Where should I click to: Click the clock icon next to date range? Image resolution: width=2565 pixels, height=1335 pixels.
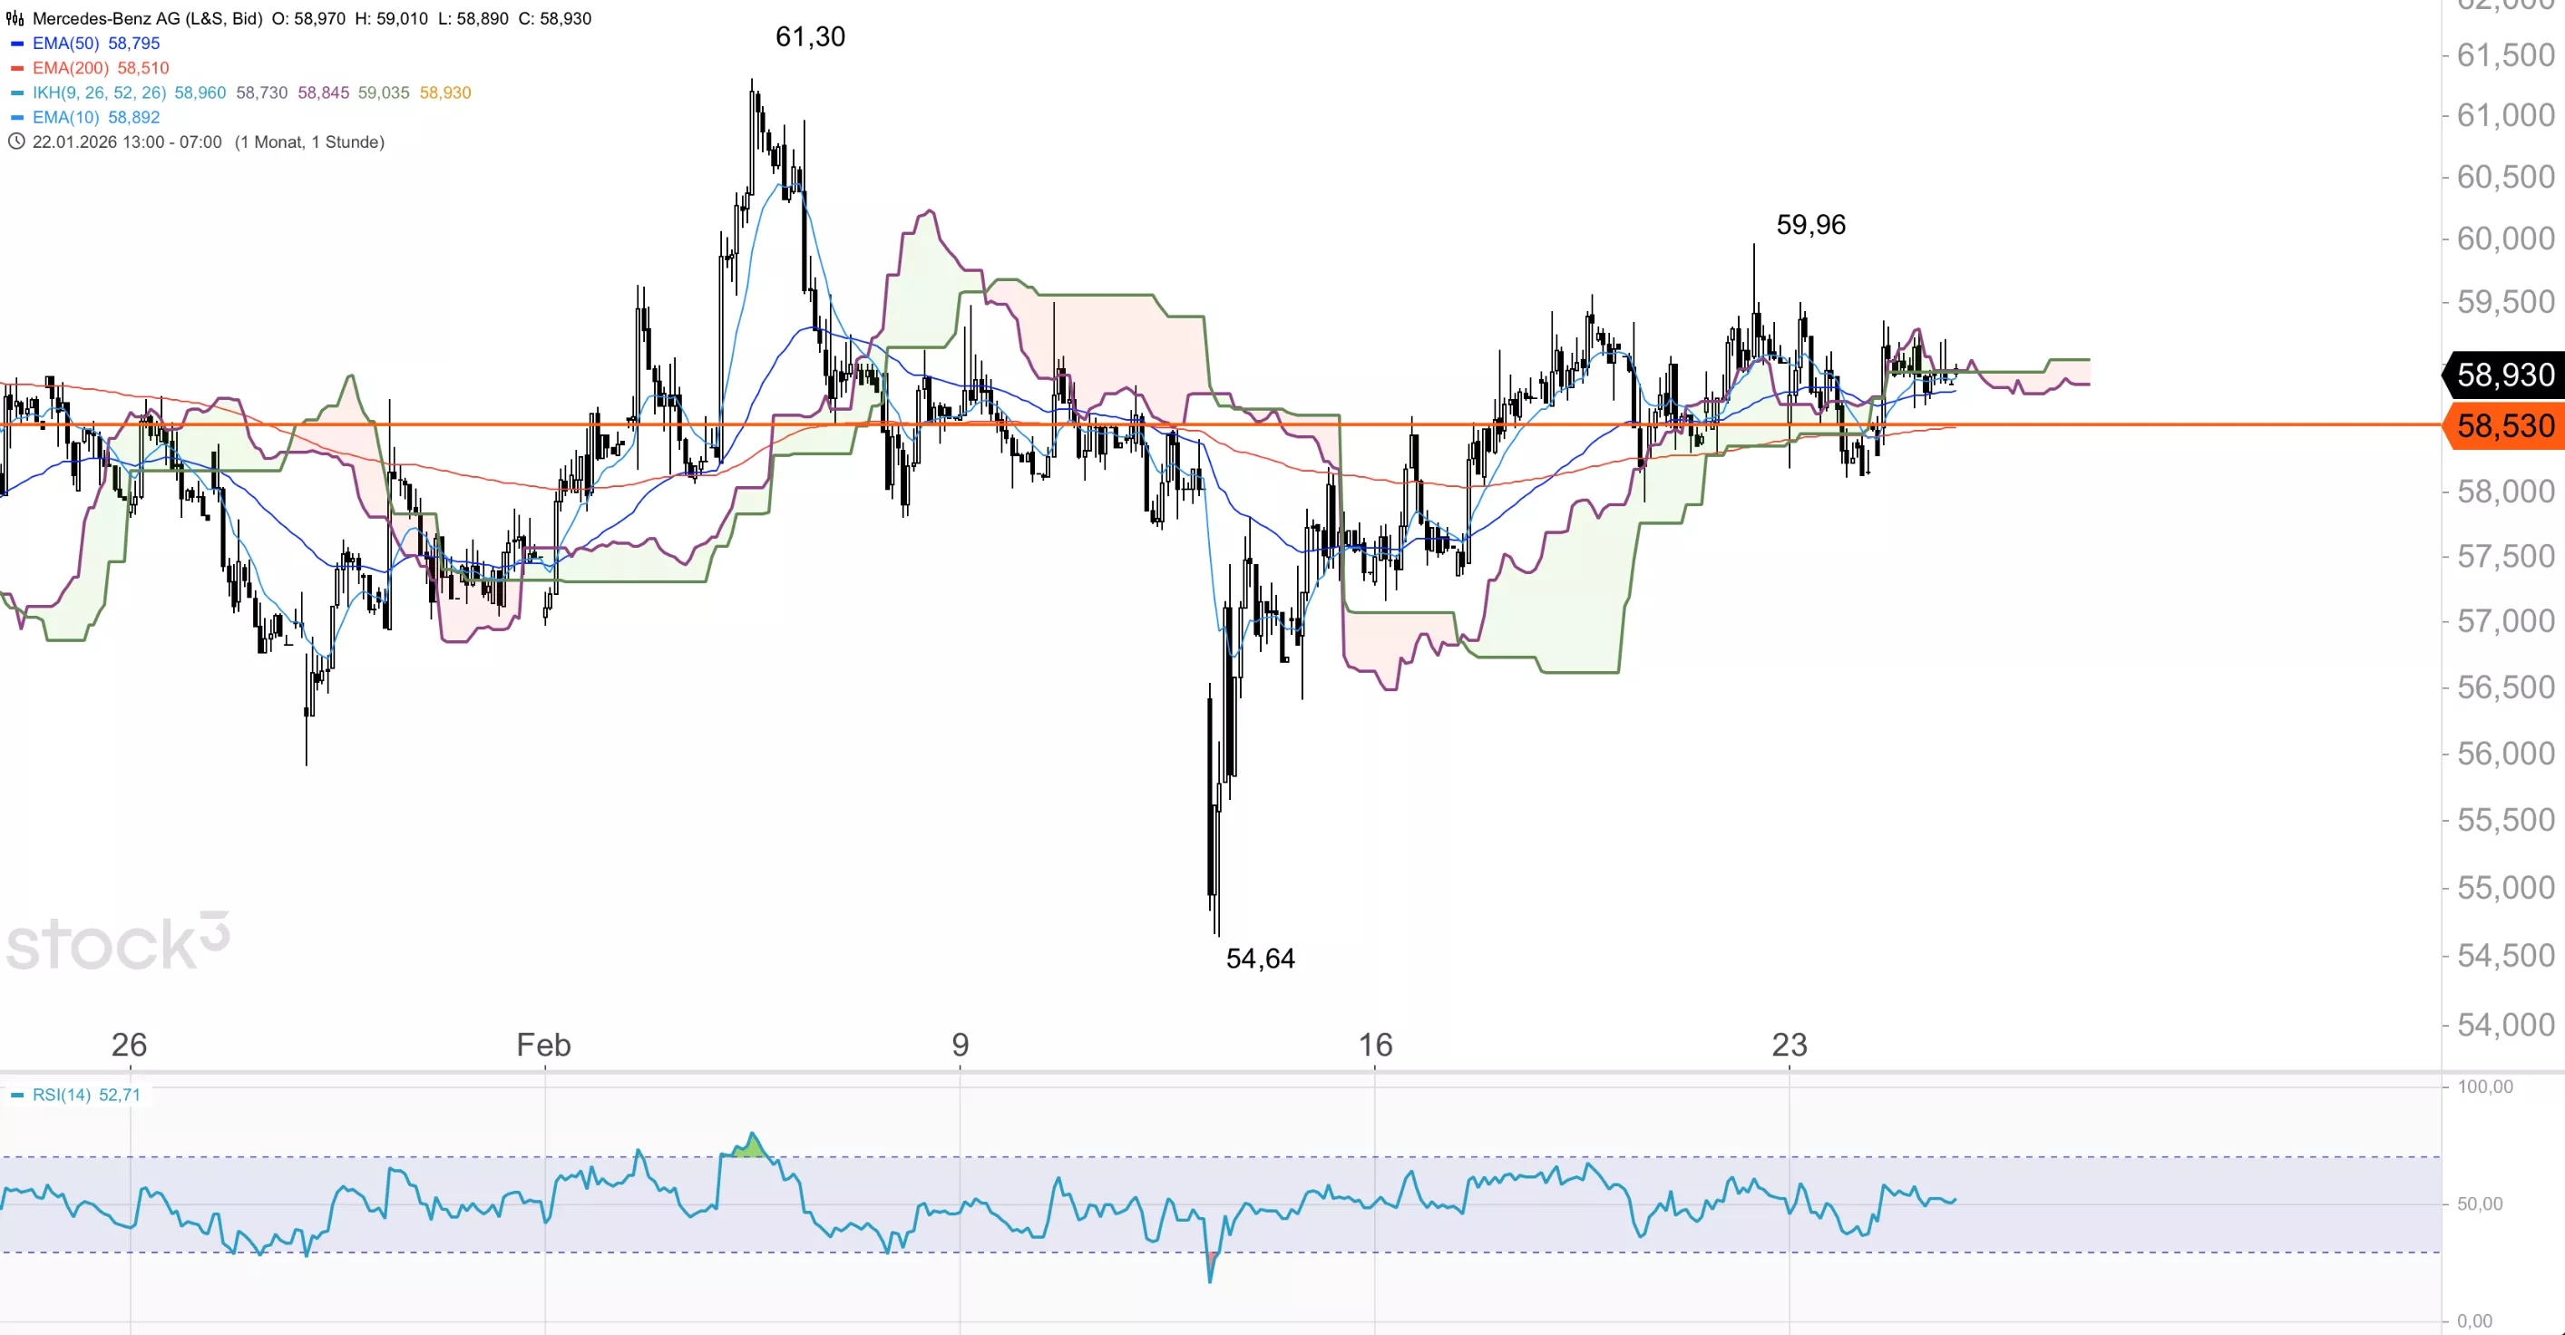15,141
